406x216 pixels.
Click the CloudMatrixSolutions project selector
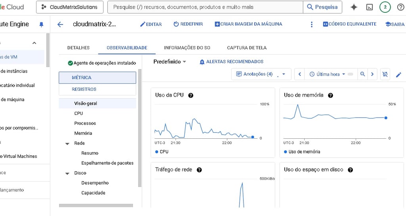click(70, 7)
